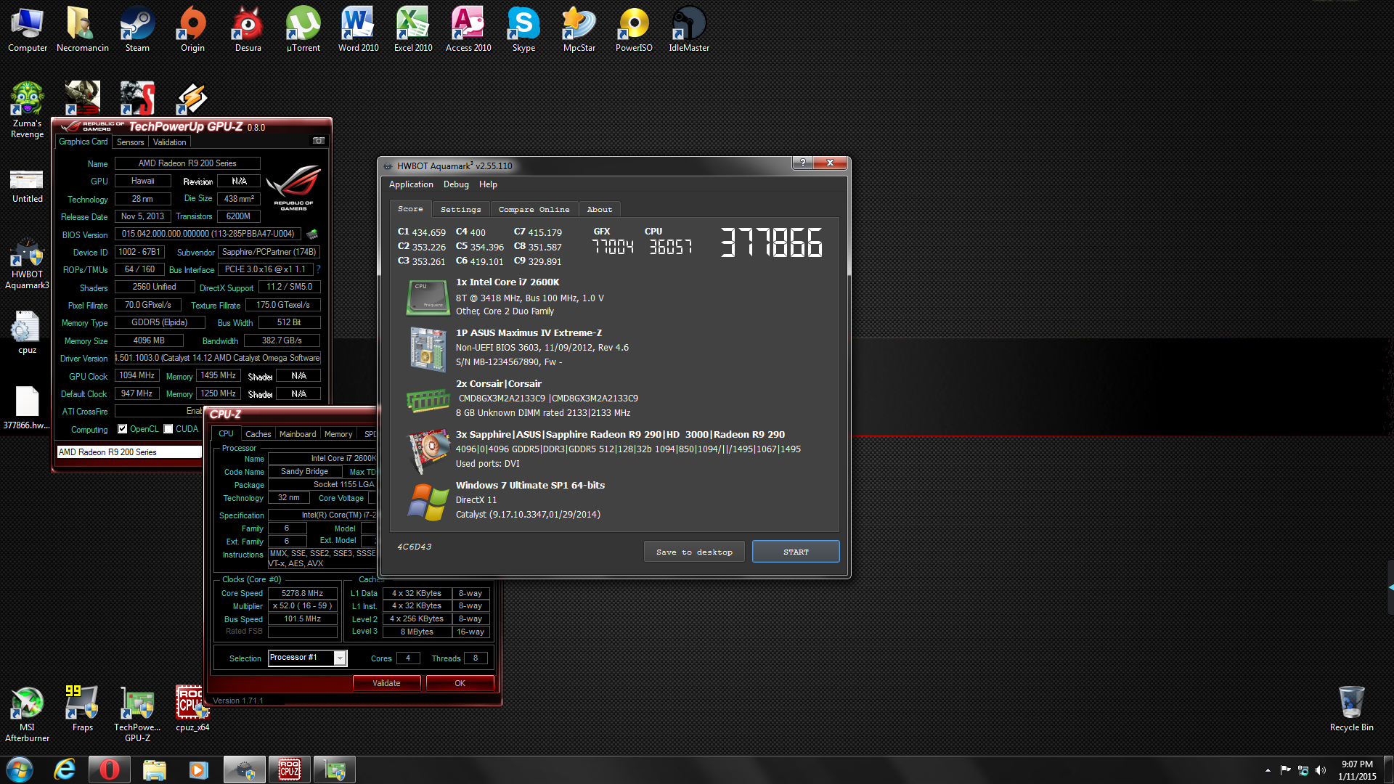Open Application menu in Aquamark
The image size is (1394, 784).
click(x=411, y=184)
